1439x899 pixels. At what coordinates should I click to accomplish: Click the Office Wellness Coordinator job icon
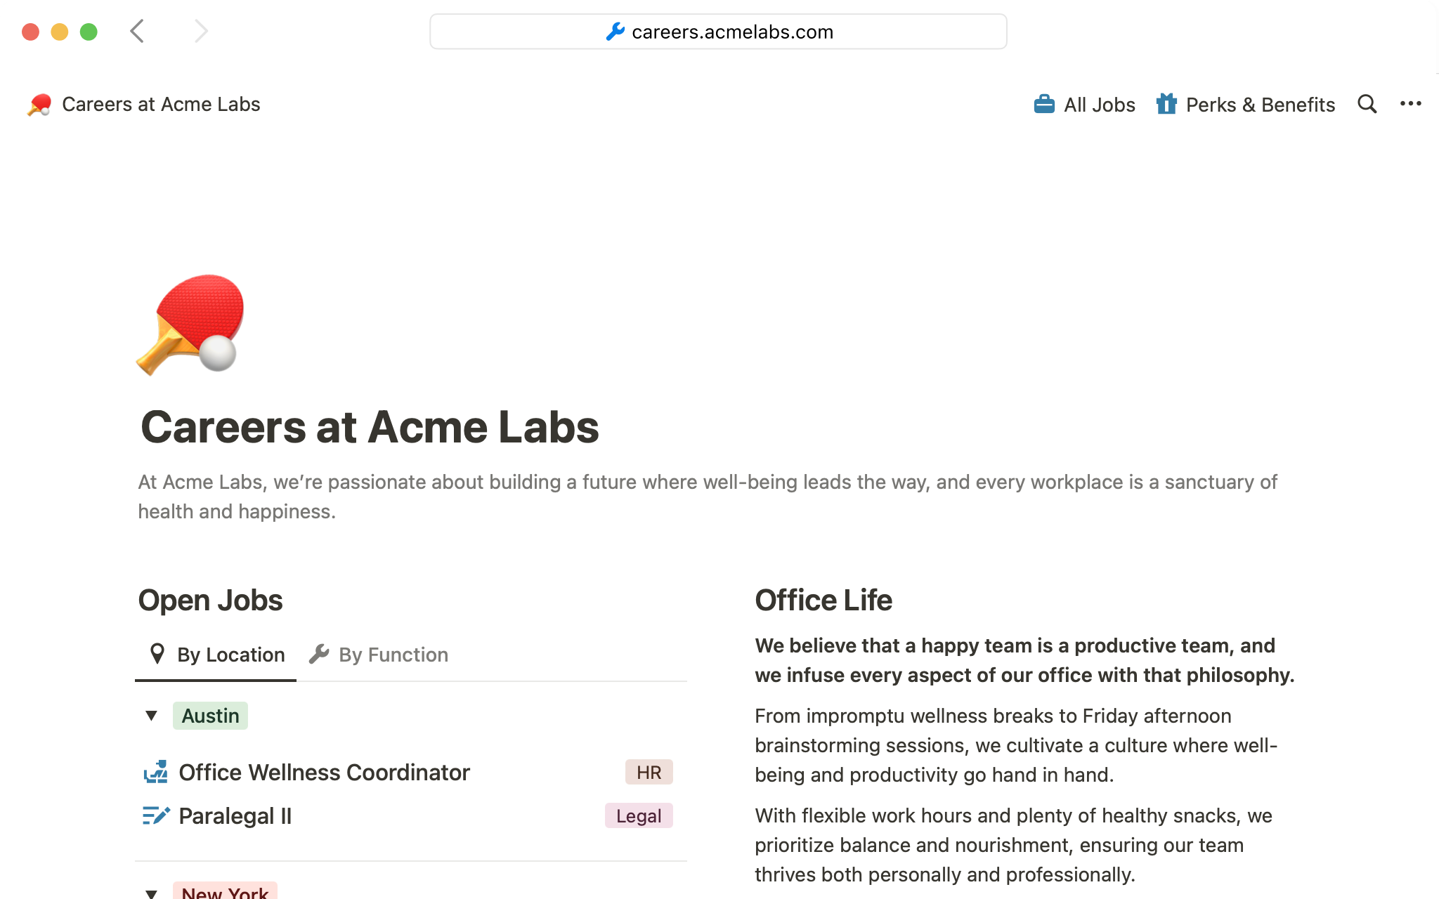coord(156,772)
